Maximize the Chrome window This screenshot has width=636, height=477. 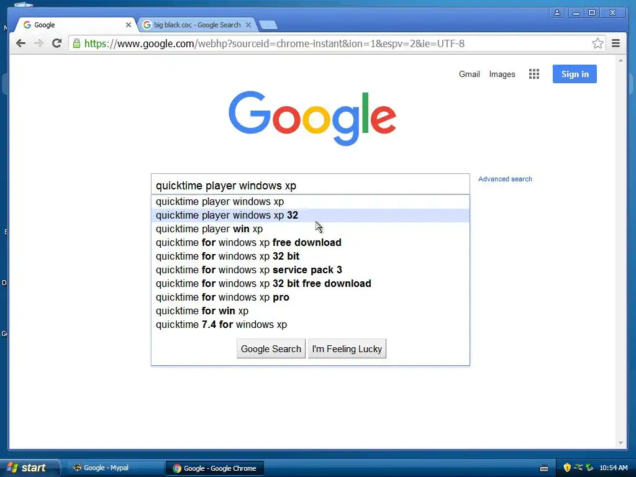click(x=592, y=12)
